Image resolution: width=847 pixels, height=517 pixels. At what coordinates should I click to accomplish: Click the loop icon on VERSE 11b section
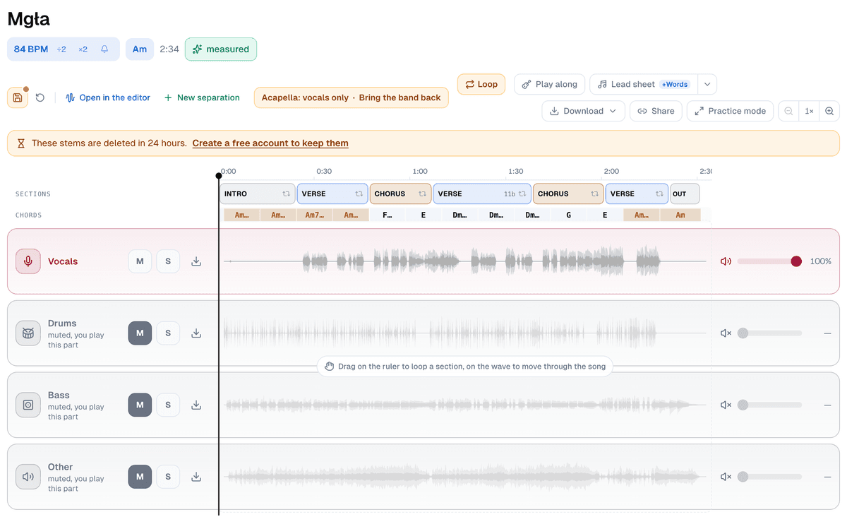pyautogui.click(x=522, y=194)
